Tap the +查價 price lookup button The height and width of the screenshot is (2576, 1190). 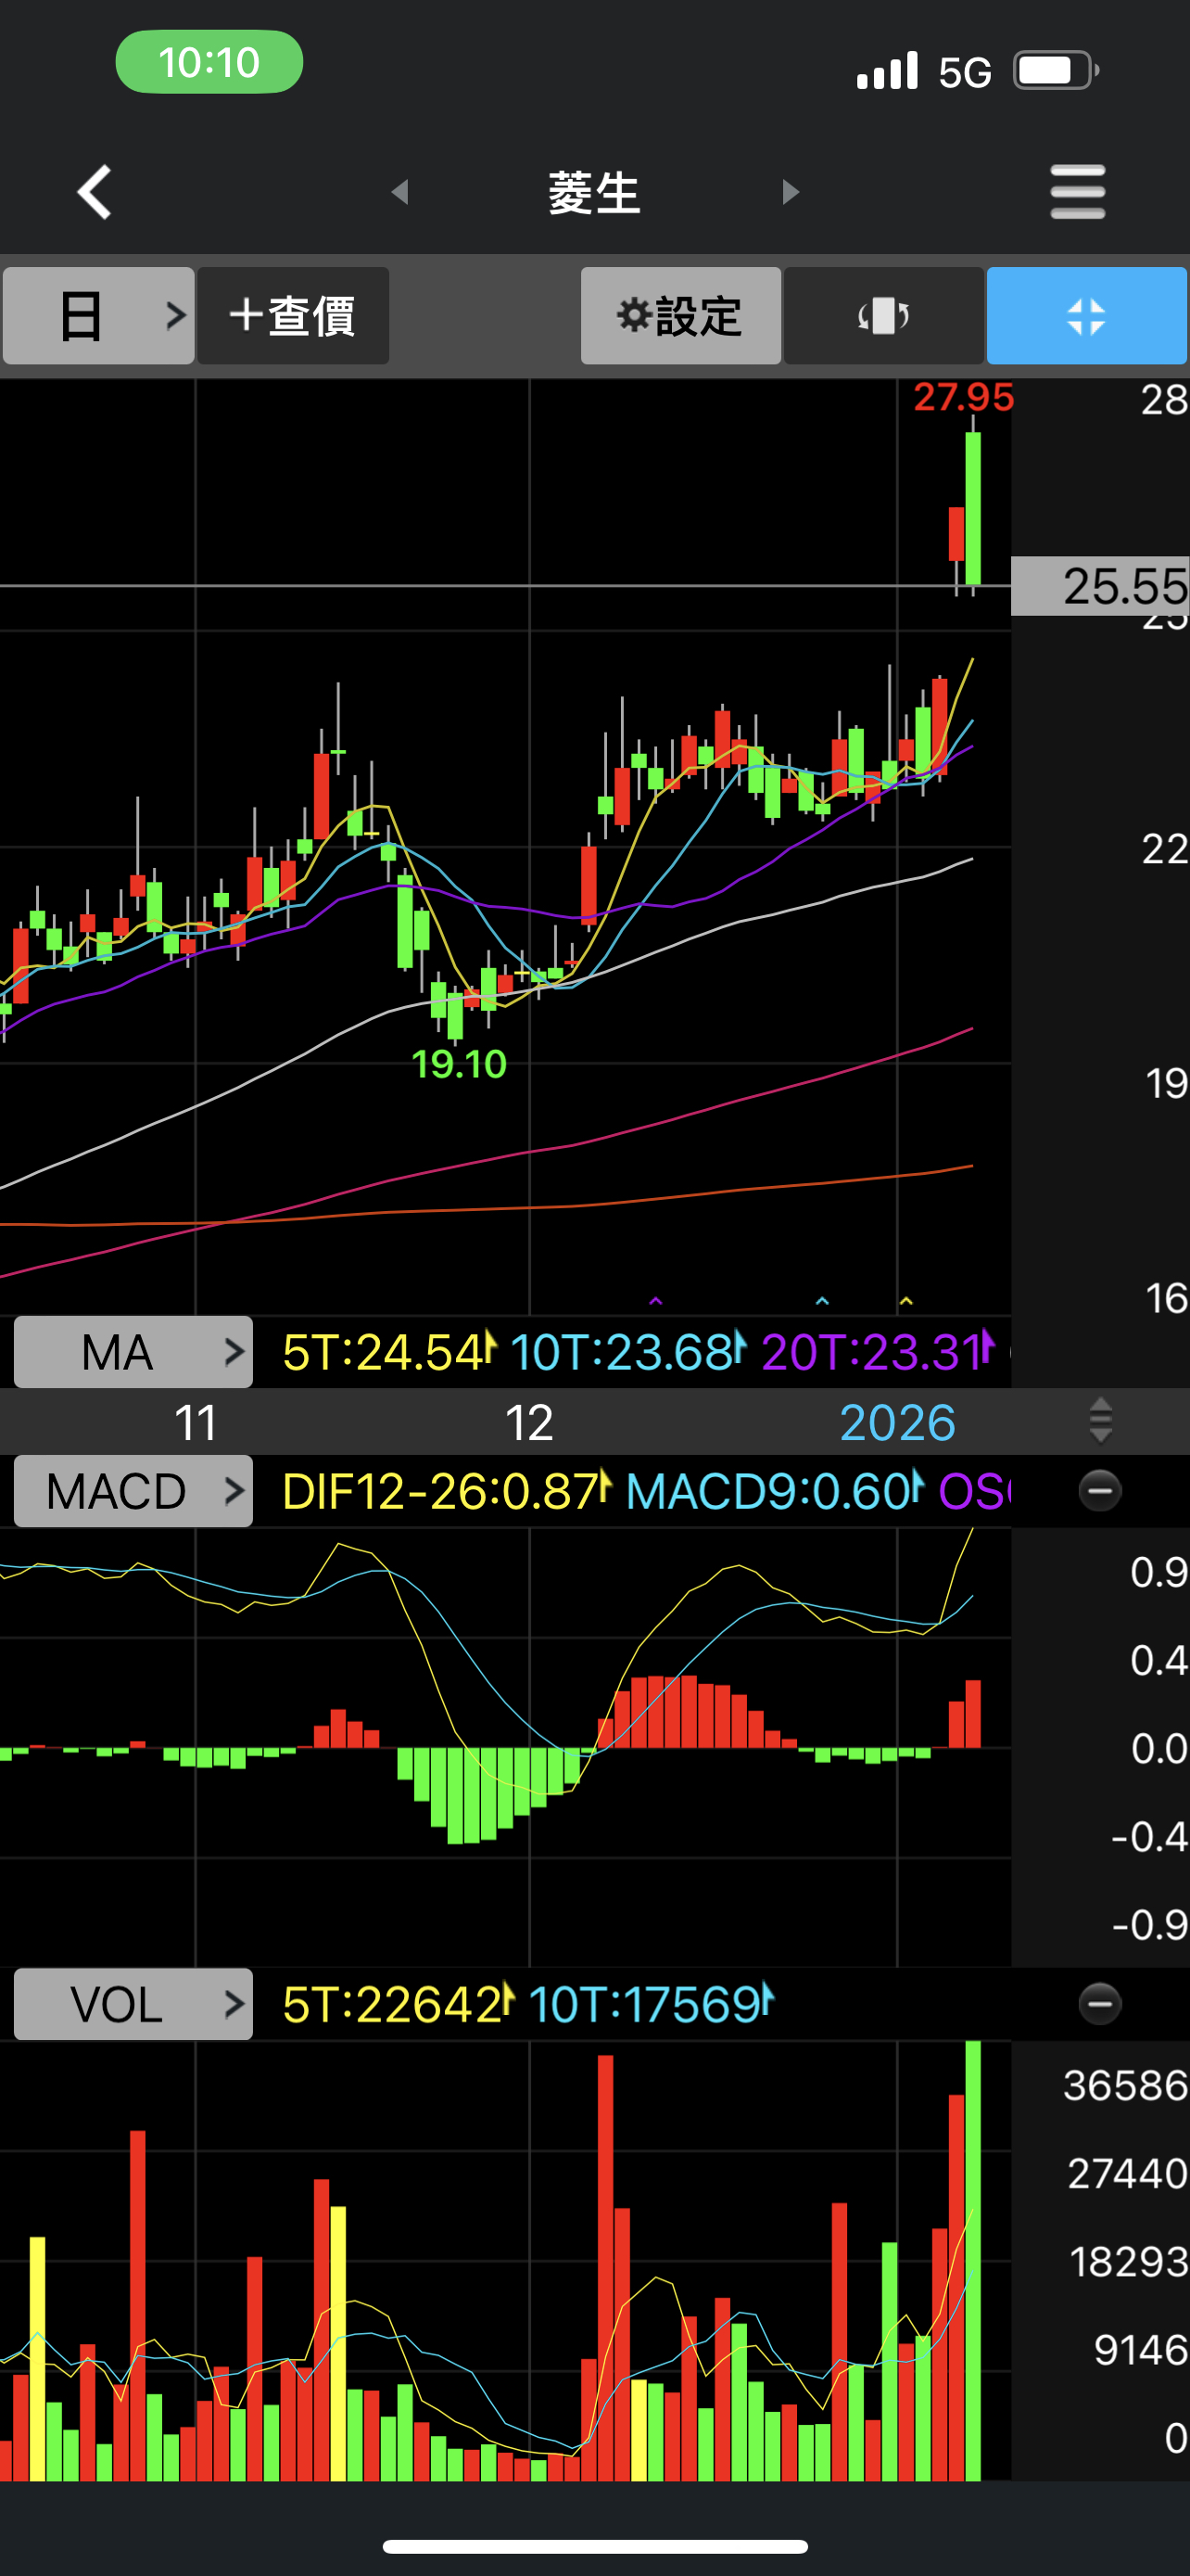tap(293, 316)
